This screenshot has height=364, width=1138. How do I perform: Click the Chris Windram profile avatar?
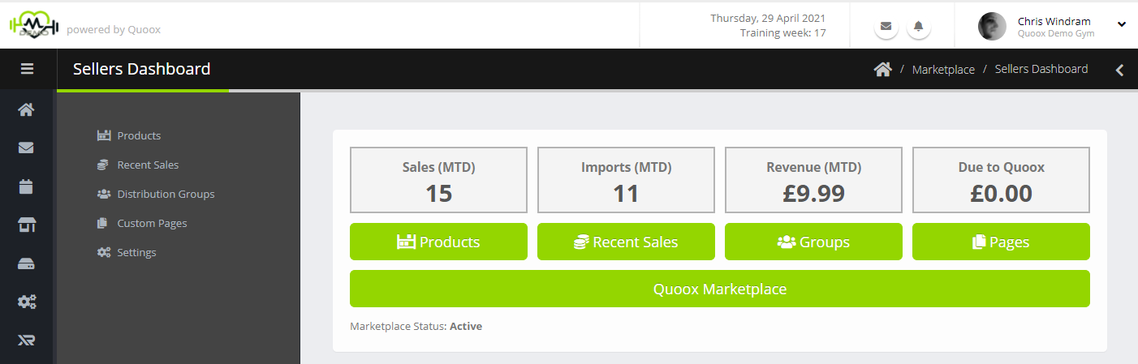[x=992, y=26]
